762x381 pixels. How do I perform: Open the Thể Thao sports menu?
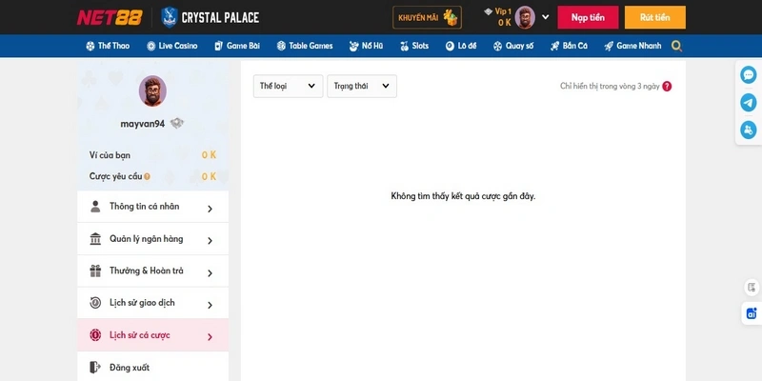(x=108, y=46)
